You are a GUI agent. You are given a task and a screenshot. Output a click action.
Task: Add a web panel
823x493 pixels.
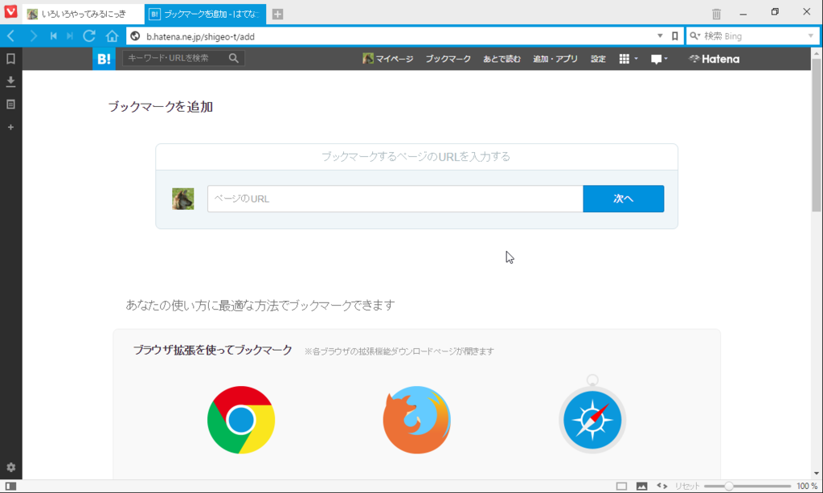10,127
